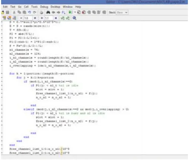Click the debug Step Out icon
Viewport: 189px width, 161px height.
coord(99,12)
